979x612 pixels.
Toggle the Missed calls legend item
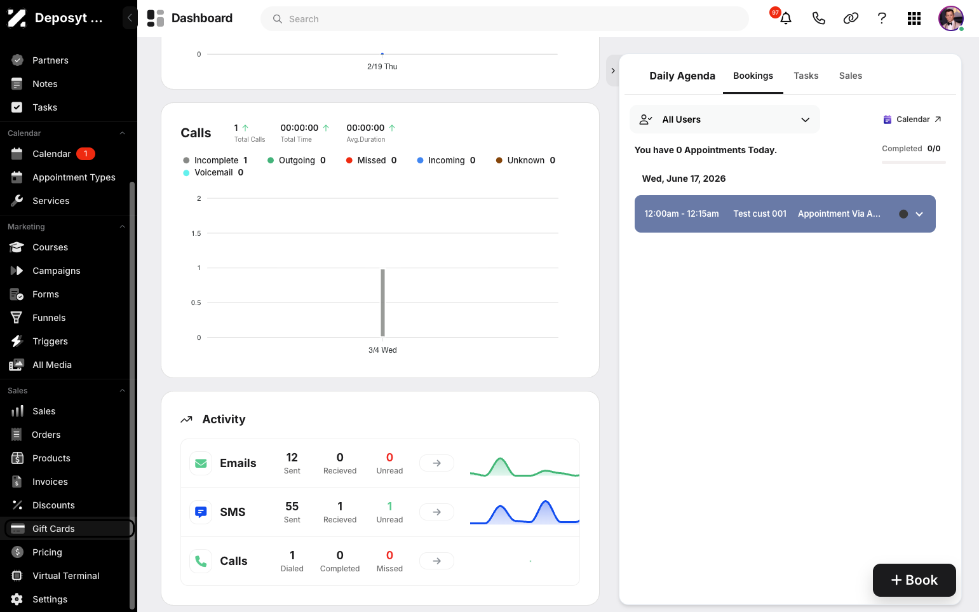(371, 160)
